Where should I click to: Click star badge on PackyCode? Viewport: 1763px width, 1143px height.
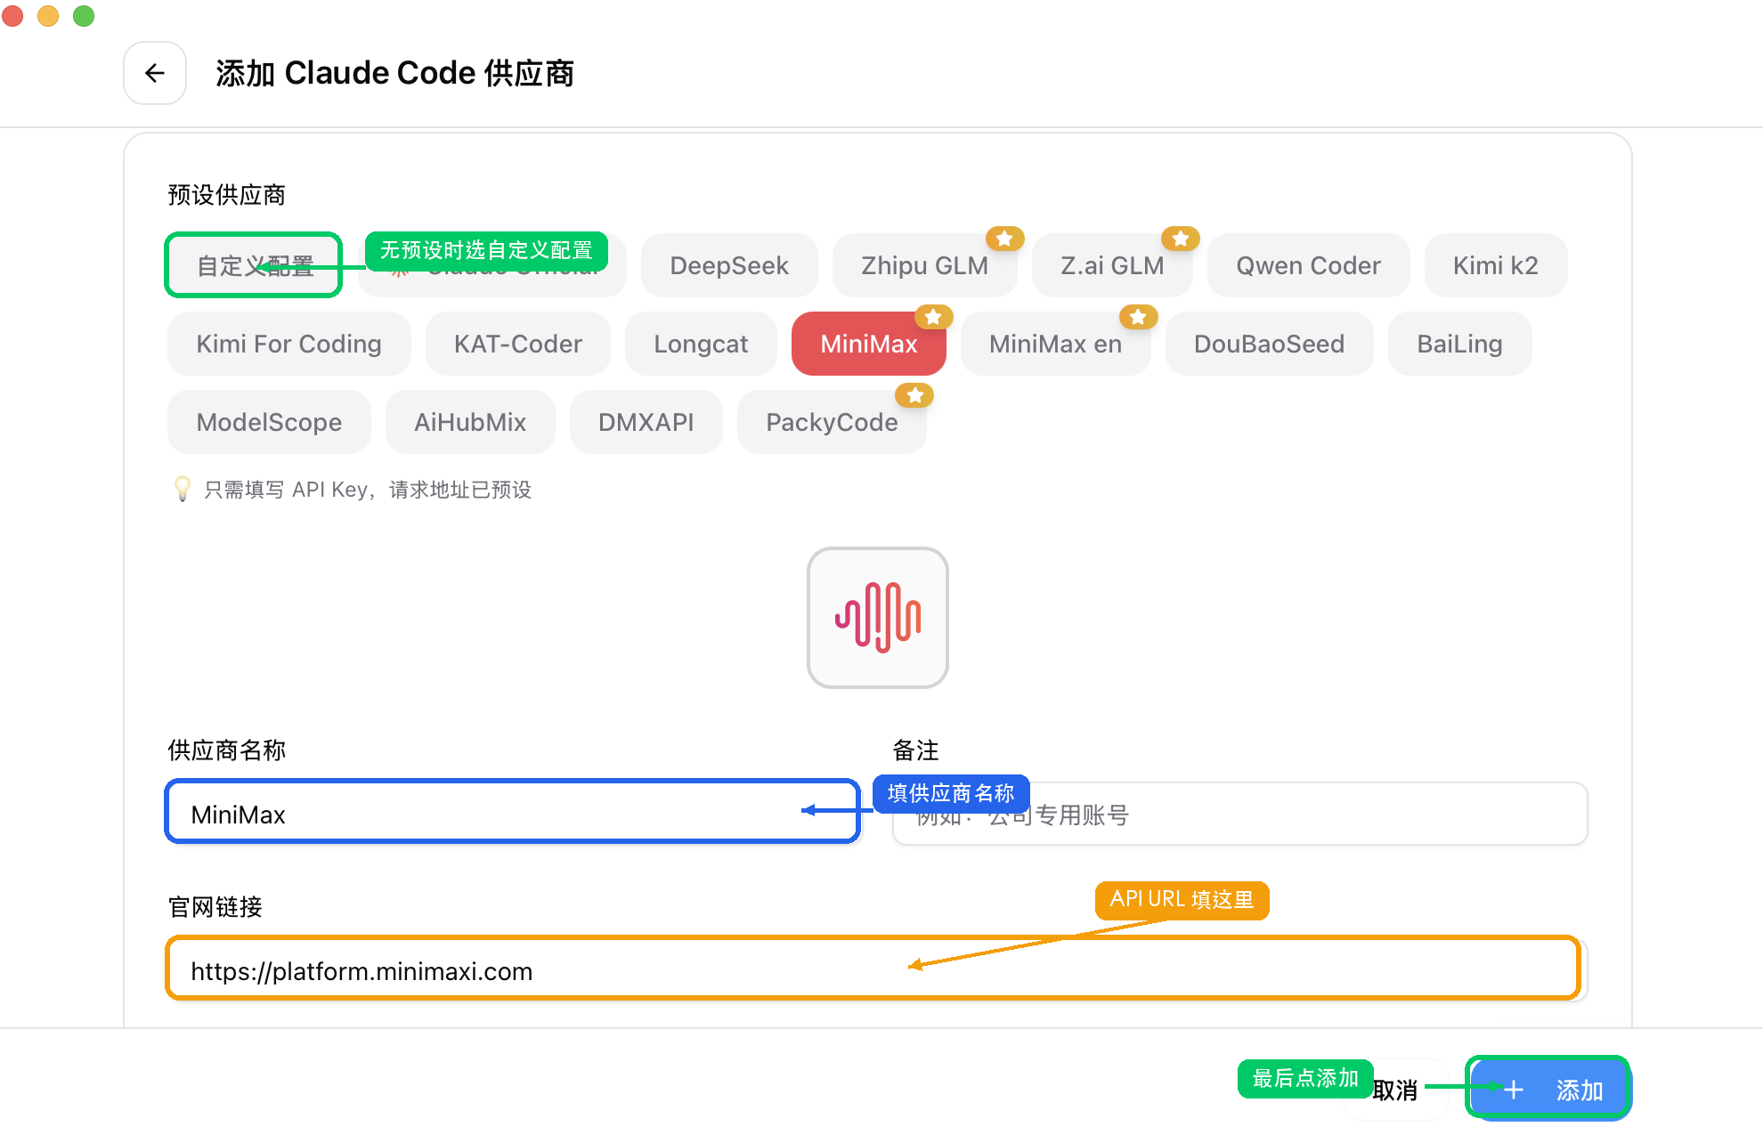click(914, 395)
